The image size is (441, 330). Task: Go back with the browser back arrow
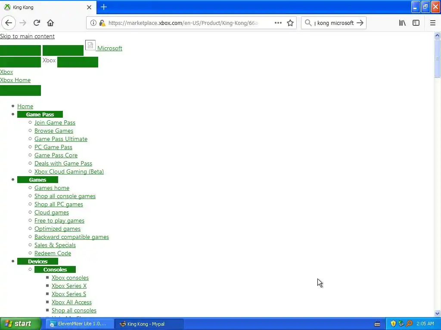(9, 23)
